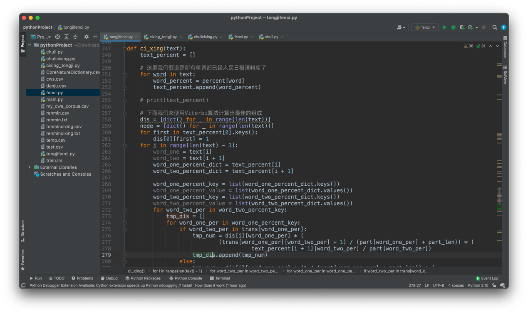
Task: Collapse the fold marker at line 262
Action: click(124, 145)
